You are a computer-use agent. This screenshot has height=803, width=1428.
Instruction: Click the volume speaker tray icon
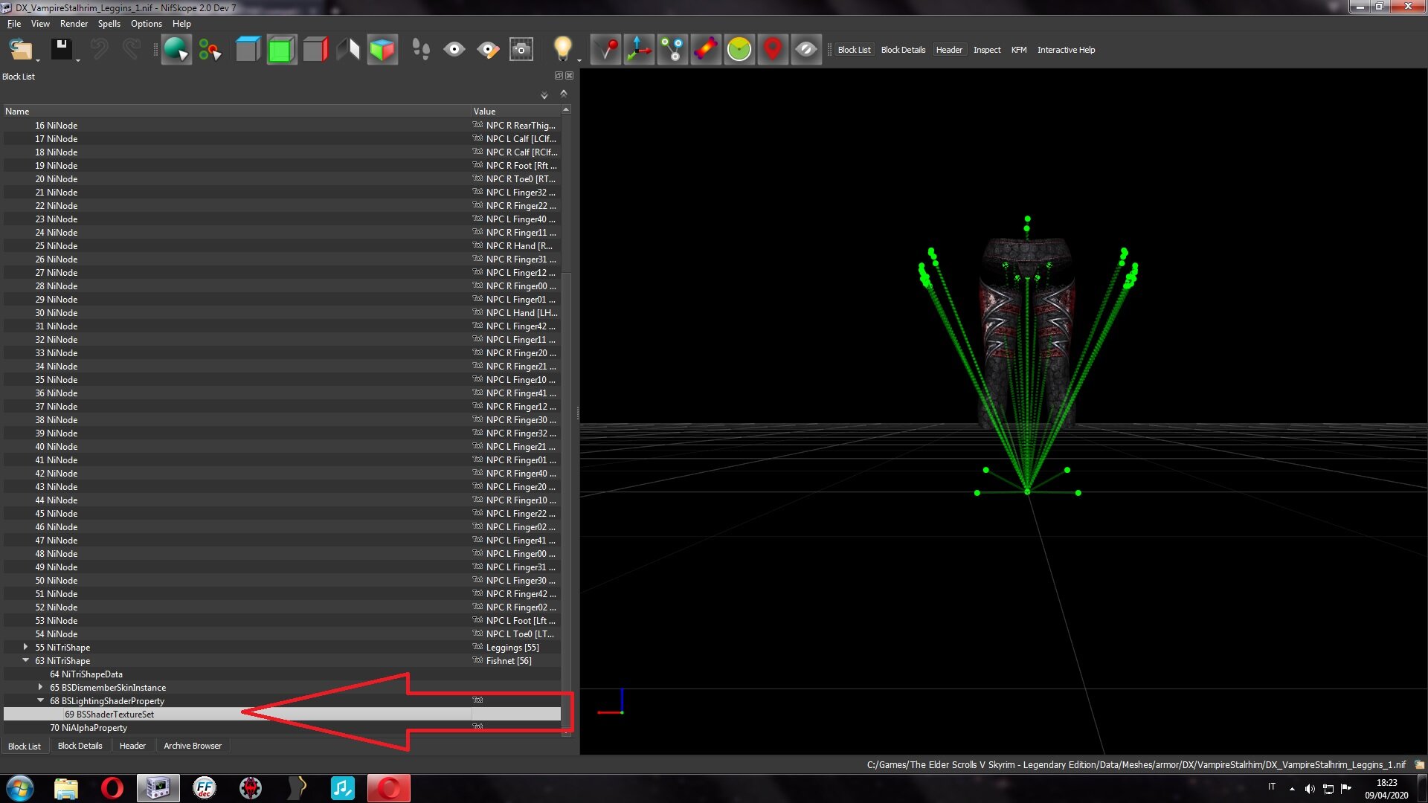(x=1310, y=789)
